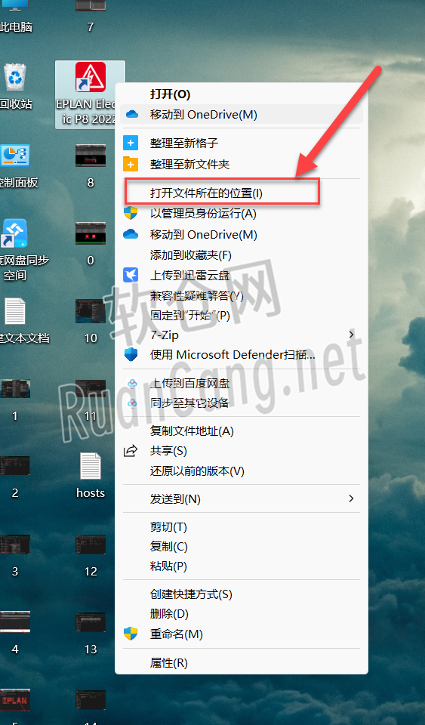Select the 控制面板 control panel desktop icon
The width and height of the screenshot is (425, 725).
click(17, 166)
